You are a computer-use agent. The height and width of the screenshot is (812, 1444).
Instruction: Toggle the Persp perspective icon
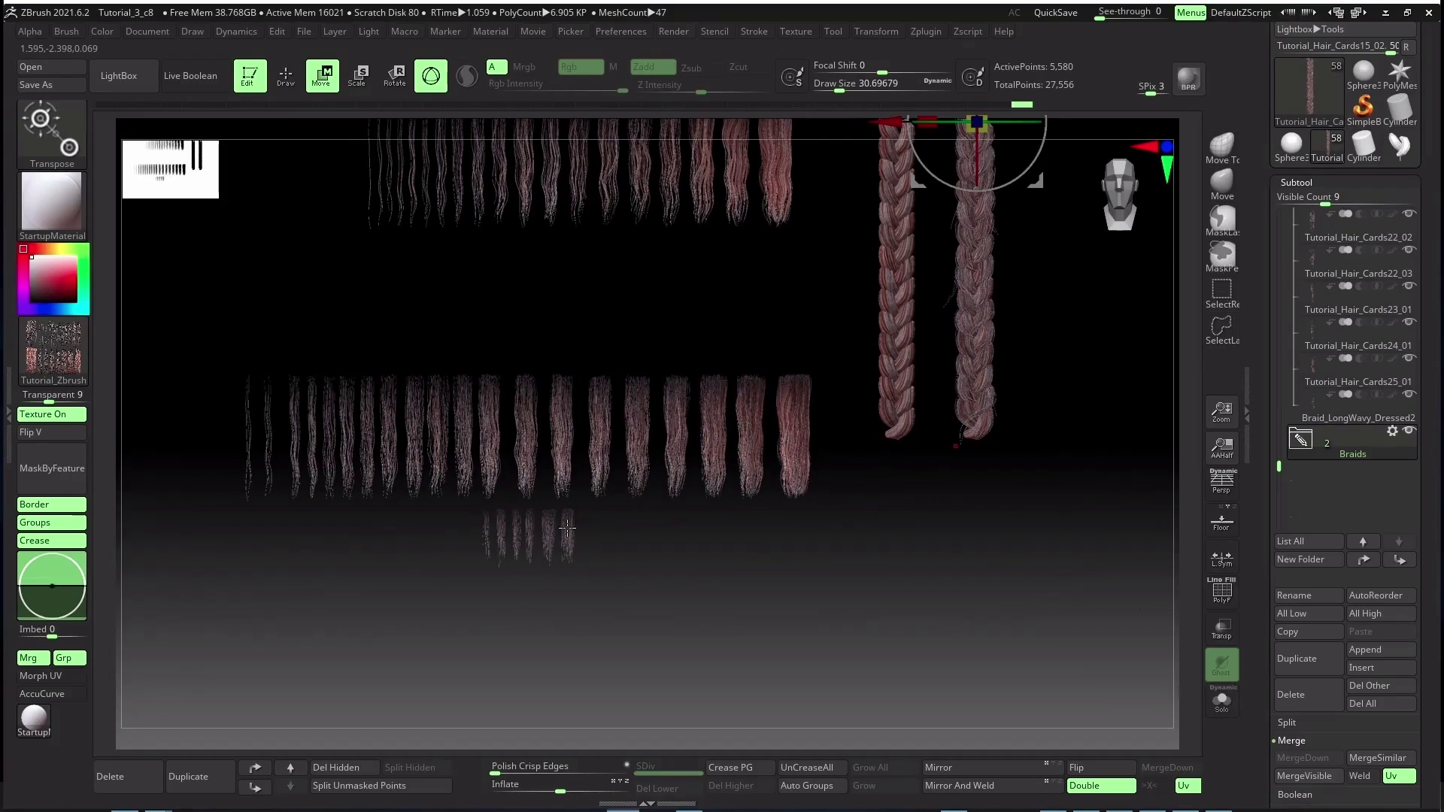click(x=1221, y=481)
